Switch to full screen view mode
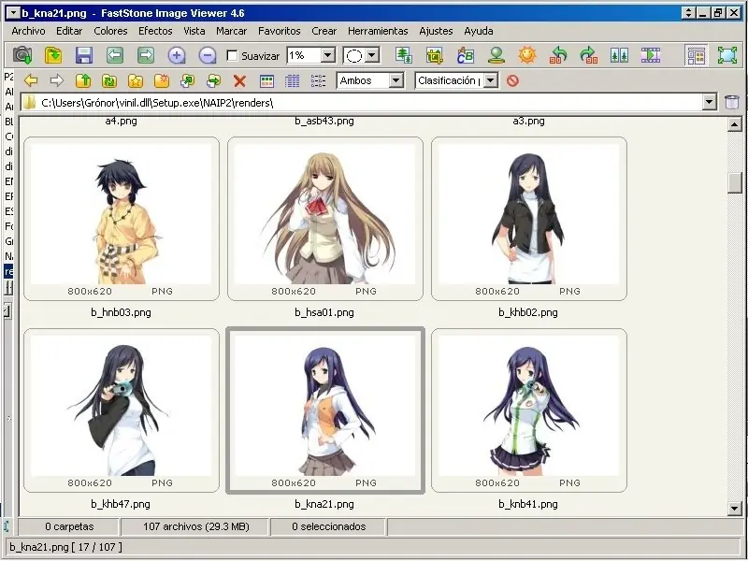748x561 pixels. (727, 55)
